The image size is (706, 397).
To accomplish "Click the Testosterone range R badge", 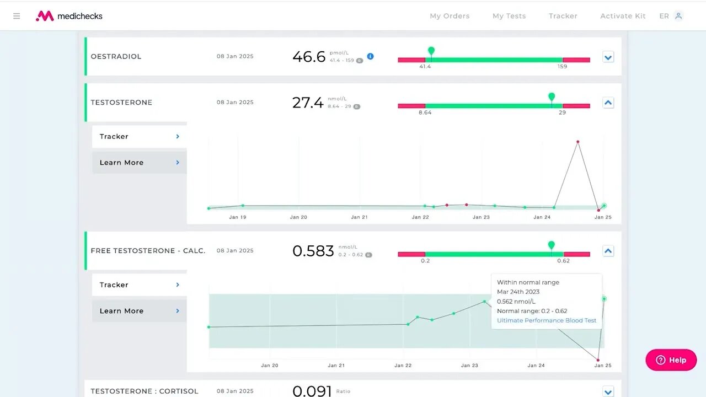I will click(x=356, y=106).
